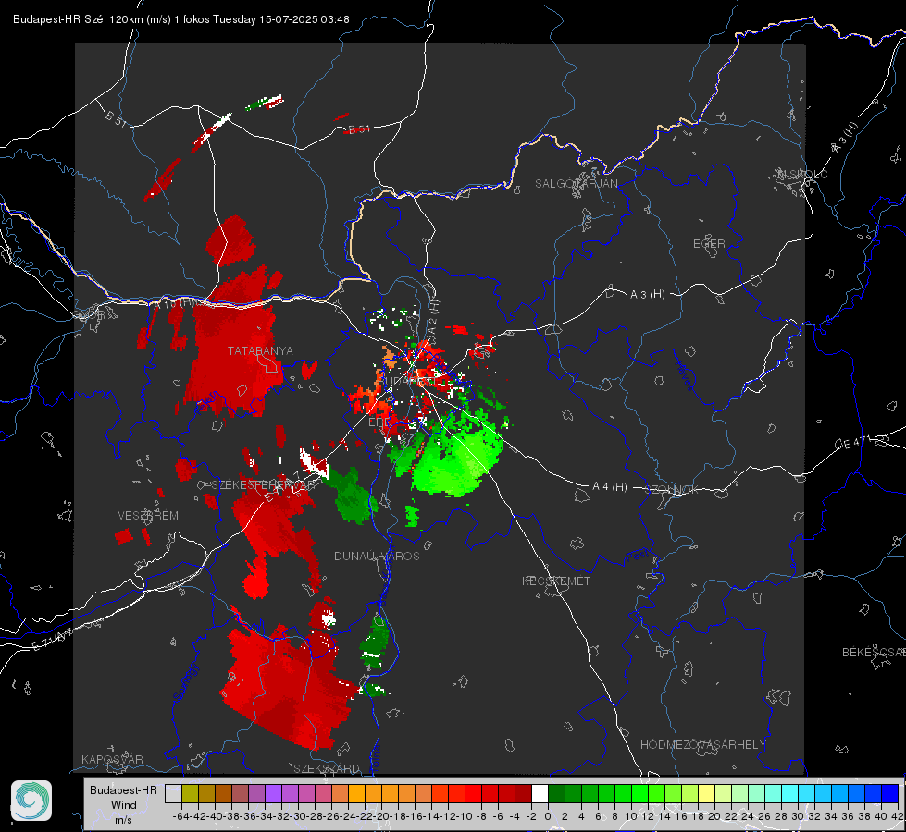Select the olive swatch between -64 and -42
The image size is (906, 832).
pos(190,794)
